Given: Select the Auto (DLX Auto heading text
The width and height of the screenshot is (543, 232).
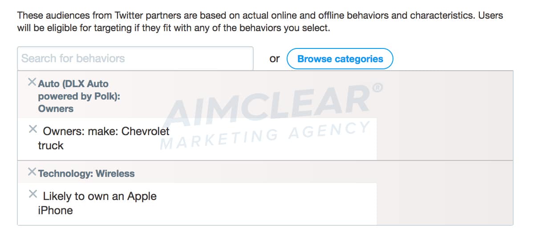Looking at the screenshot, I should tap(73, 84).
